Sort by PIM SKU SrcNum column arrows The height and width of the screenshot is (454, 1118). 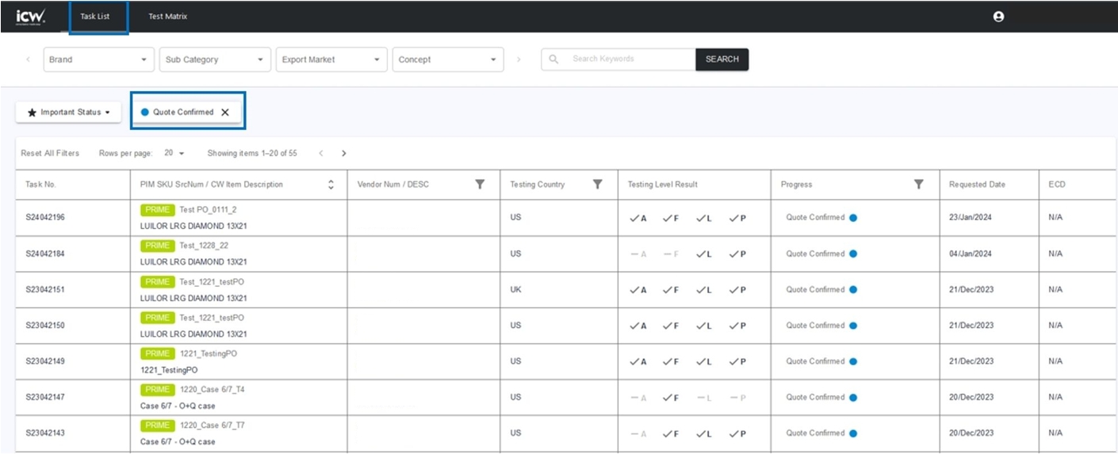click(331, 185)
